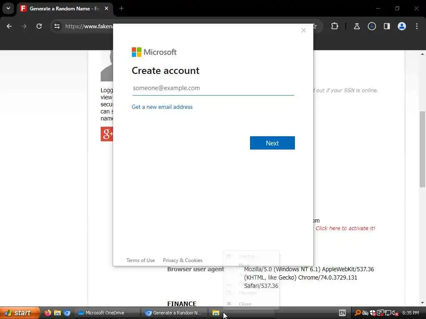Viewport: 426px width, 319px height.
Task: Reload the current page
Action: coord(39,26)
